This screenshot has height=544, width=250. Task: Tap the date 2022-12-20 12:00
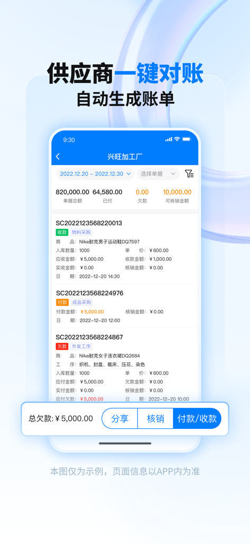pos(100,320)
